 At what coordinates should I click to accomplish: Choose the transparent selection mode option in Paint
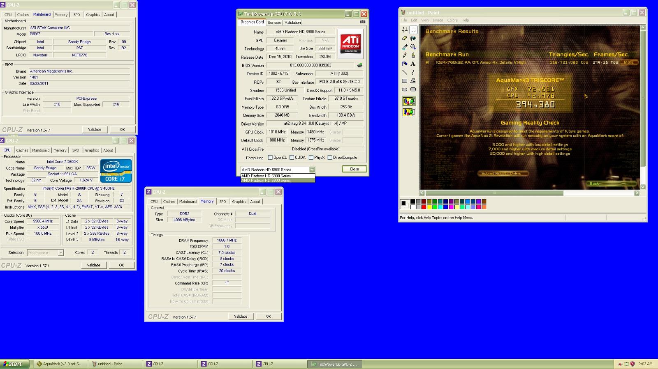tap(409, 112)
